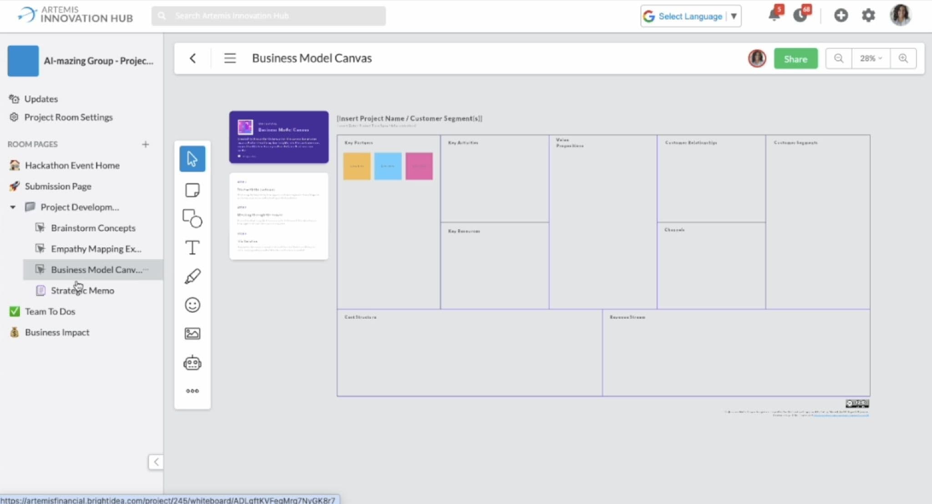Click the Key Resources label

point(464,231)
